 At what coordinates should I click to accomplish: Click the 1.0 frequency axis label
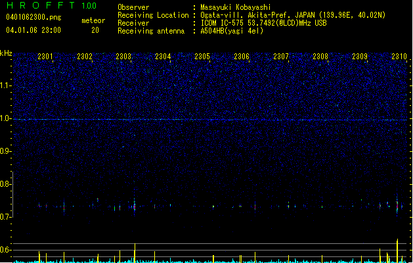[5, 118]
